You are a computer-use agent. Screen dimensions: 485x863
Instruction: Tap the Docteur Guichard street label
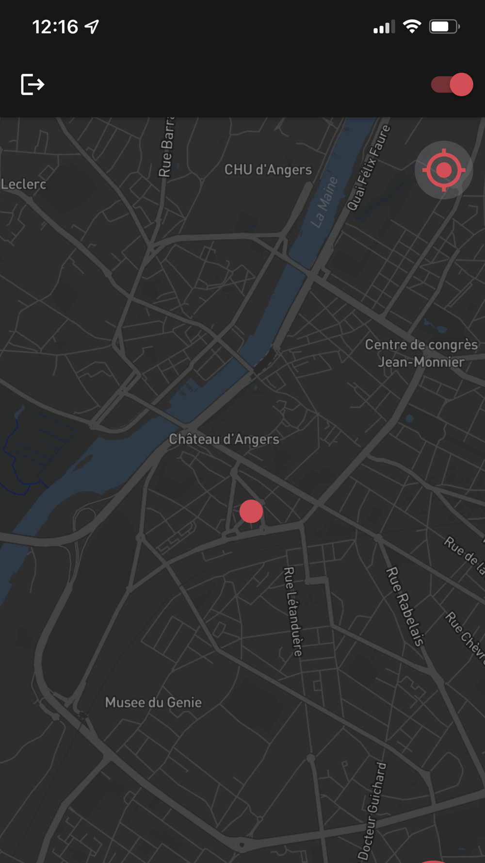point(372,811)
